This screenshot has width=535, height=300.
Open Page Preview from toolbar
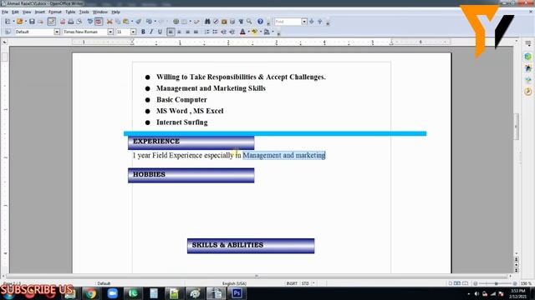(79, 22)
